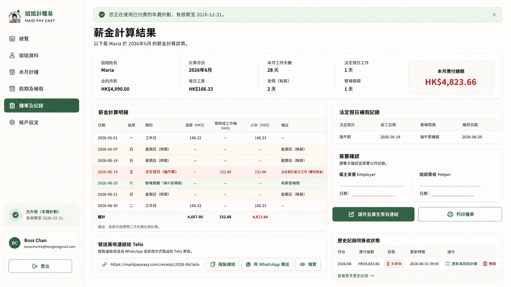Delete the 2026/06 history record

tap(490, 264)
